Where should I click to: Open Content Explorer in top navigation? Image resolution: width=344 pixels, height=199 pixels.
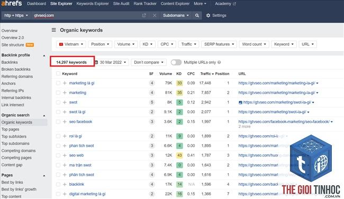click(175, 4)
